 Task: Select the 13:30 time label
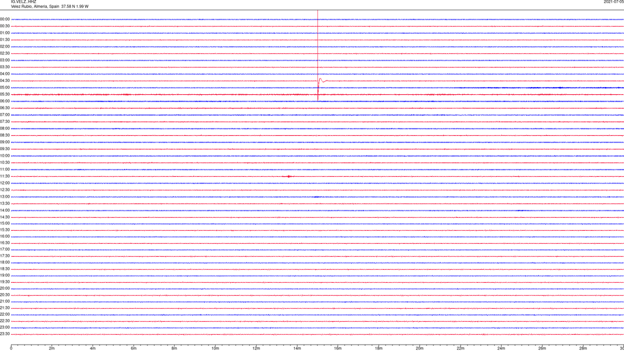pyautogui.click(x=5, y=203)
